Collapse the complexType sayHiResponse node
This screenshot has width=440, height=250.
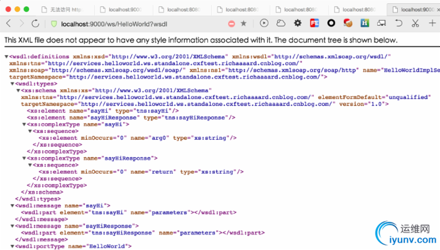tap(24, 159)
